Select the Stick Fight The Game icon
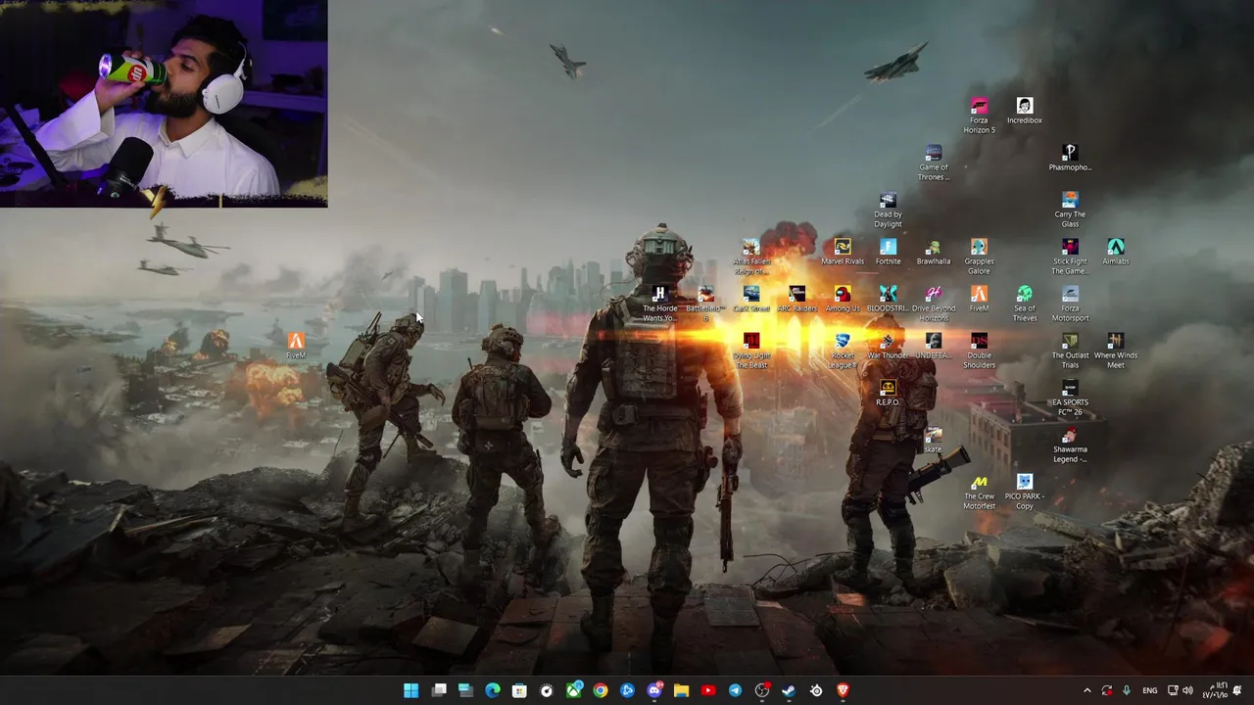Image resolution: width=1254 pixels, height=705 pixels. pos(1070,256)
